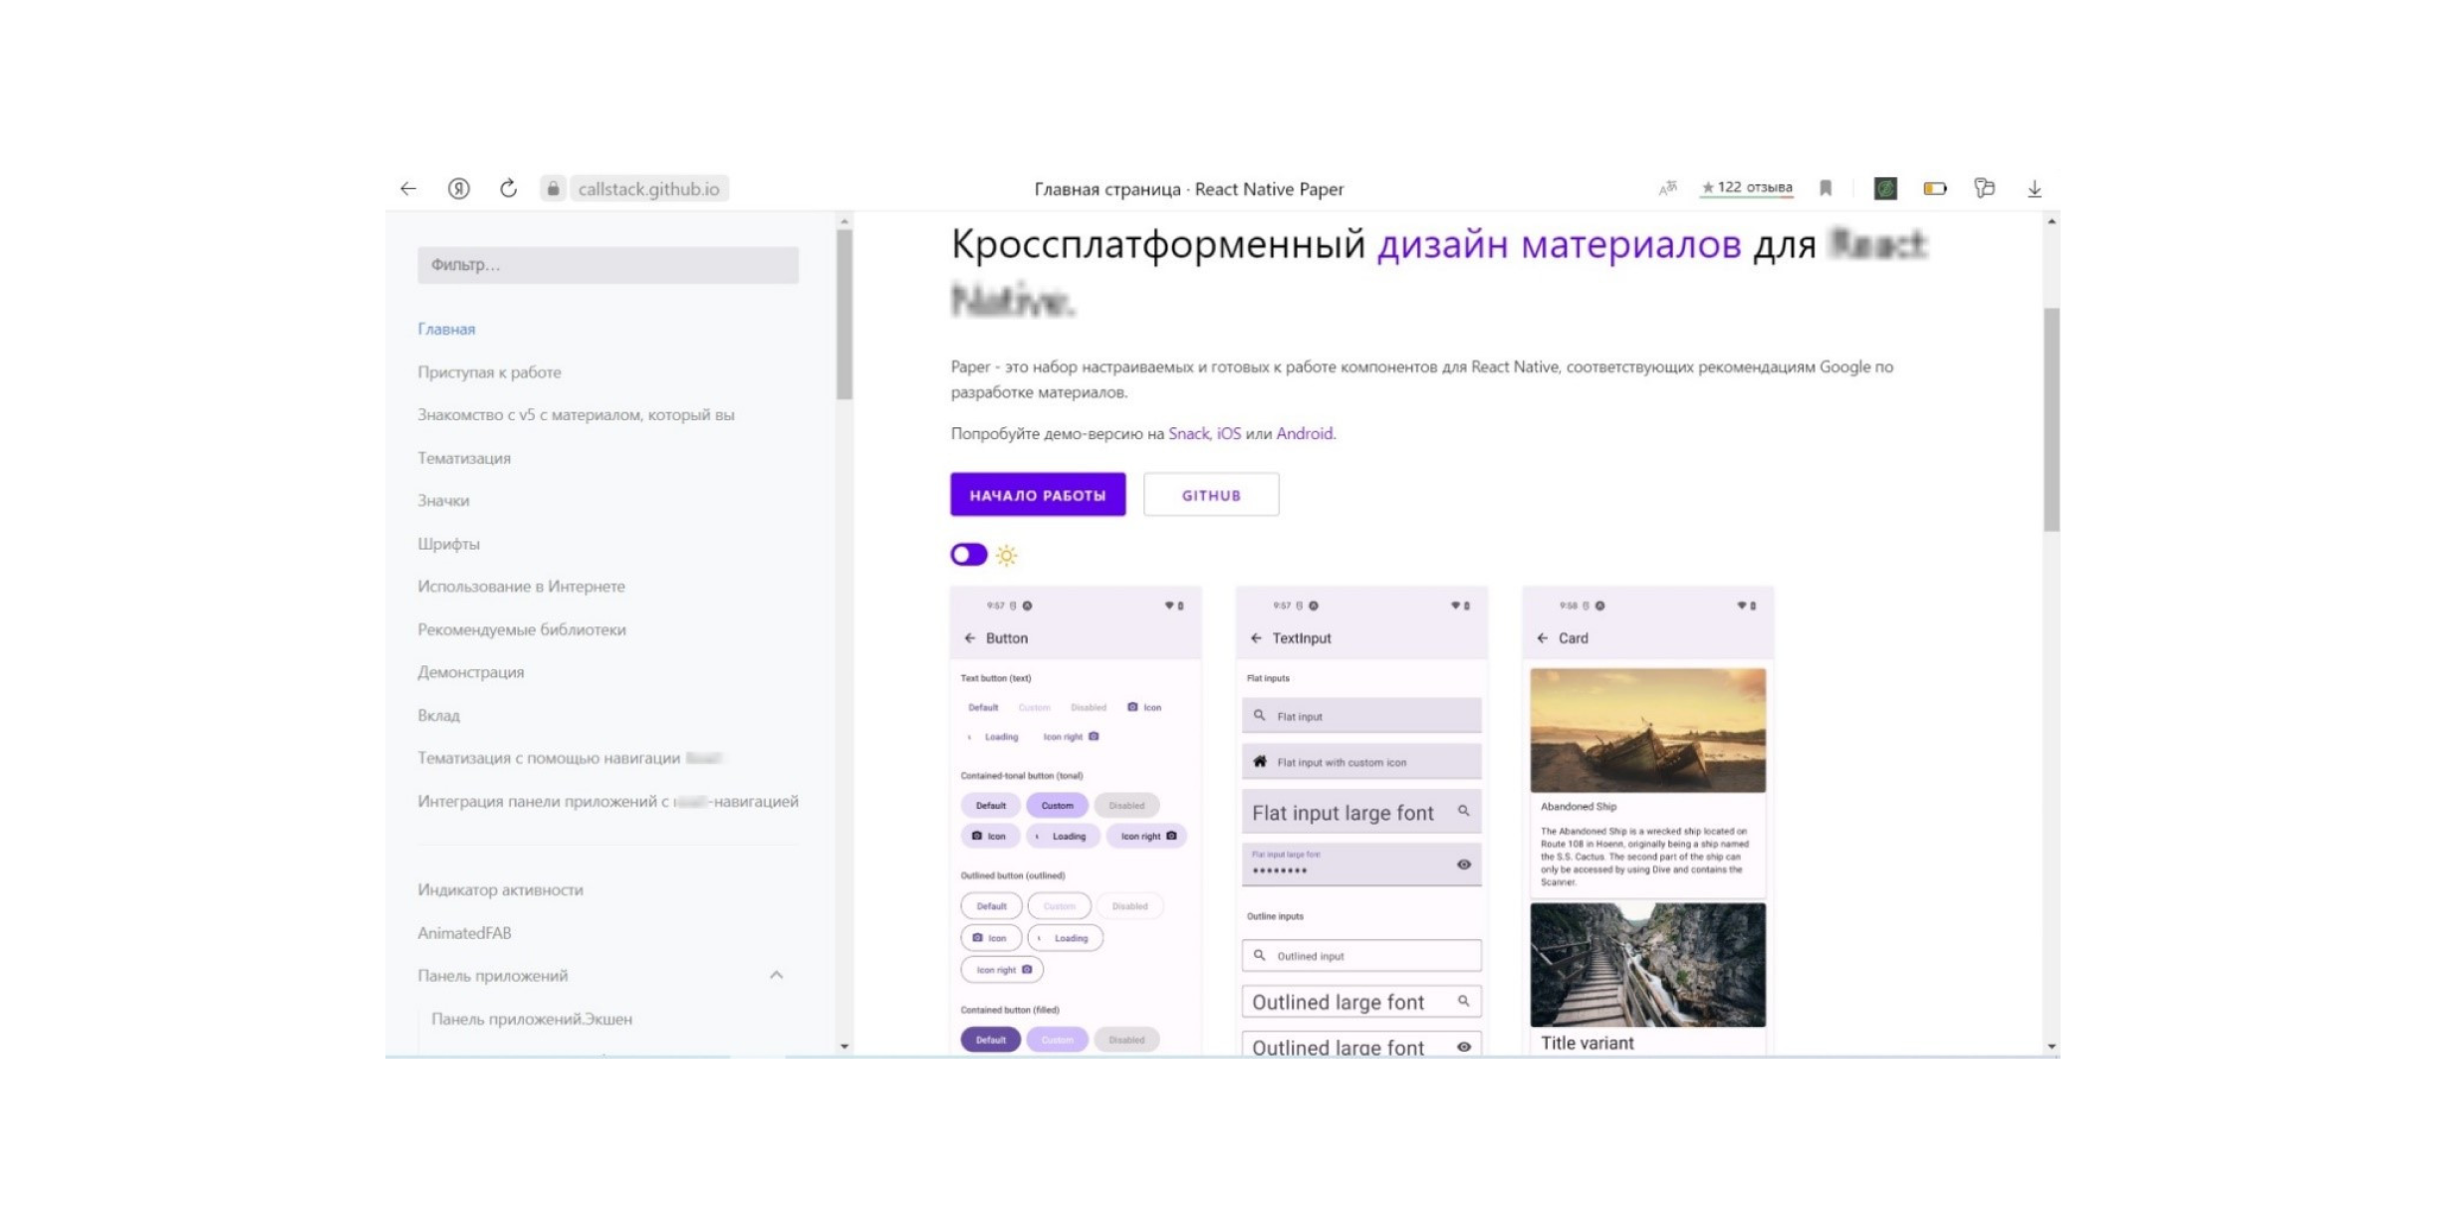Open the green extension icon in the toolbar
Screen dimensions: 2445x1229
click(x=1885, y=188)
